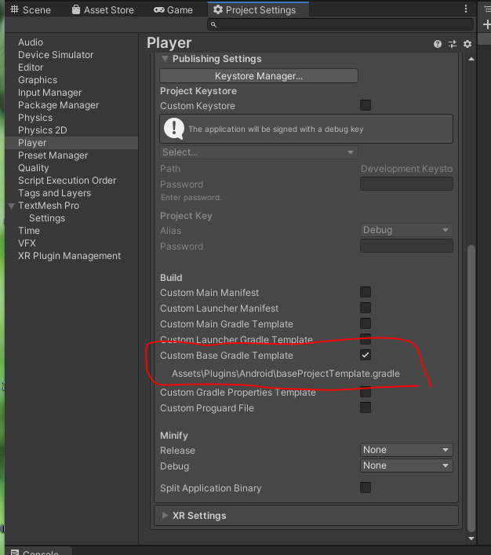Open the Alias Debug dropdown
The width and height of the screenshot is (491, 555).
[x=406, y=230]
